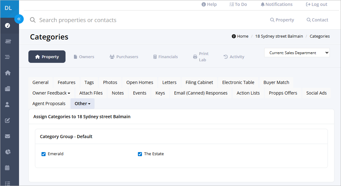
Task: Select the Print Lab main tab
Action: pyautogui.click(x=201, y=57)
